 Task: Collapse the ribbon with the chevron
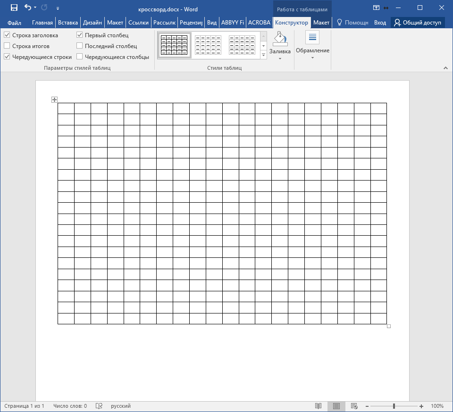445,68
